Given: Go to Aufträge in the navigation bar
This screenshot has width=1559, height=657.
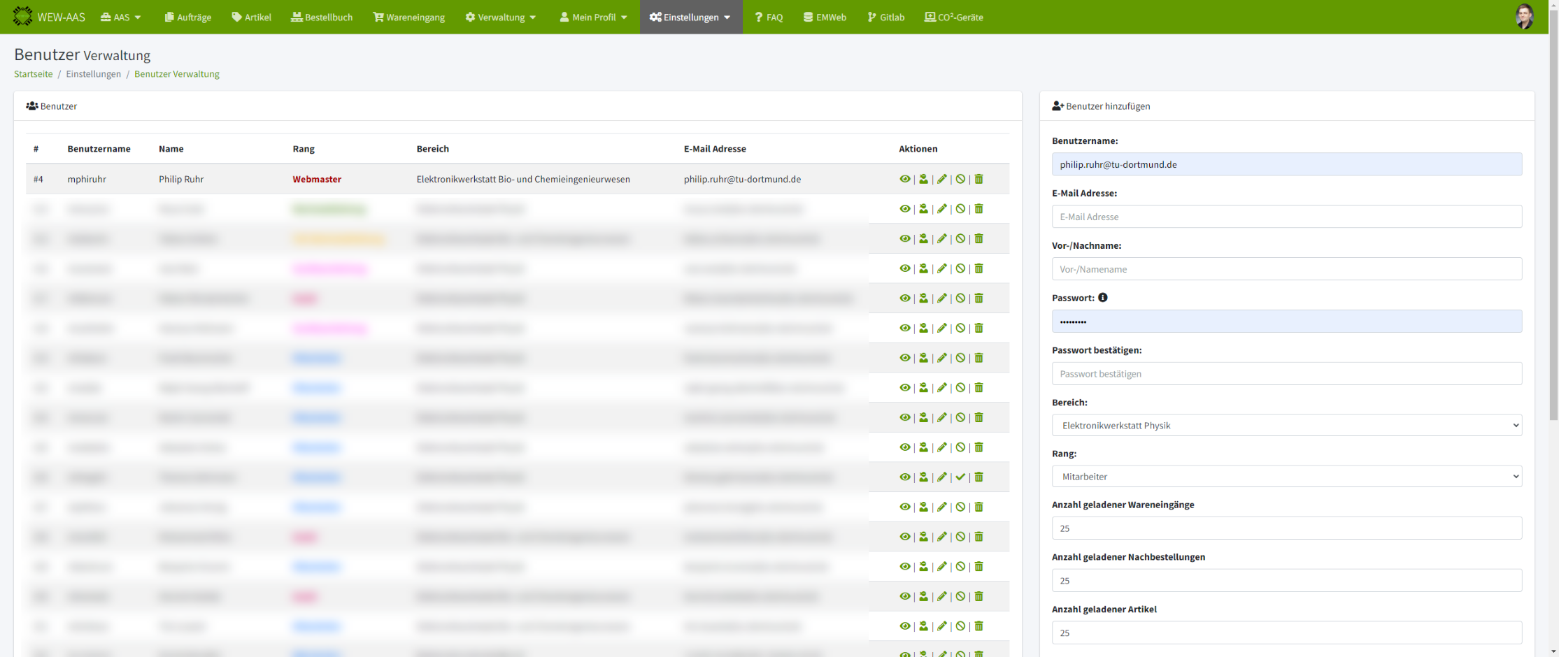Looking at the screenshot, I should coord(188,17).
